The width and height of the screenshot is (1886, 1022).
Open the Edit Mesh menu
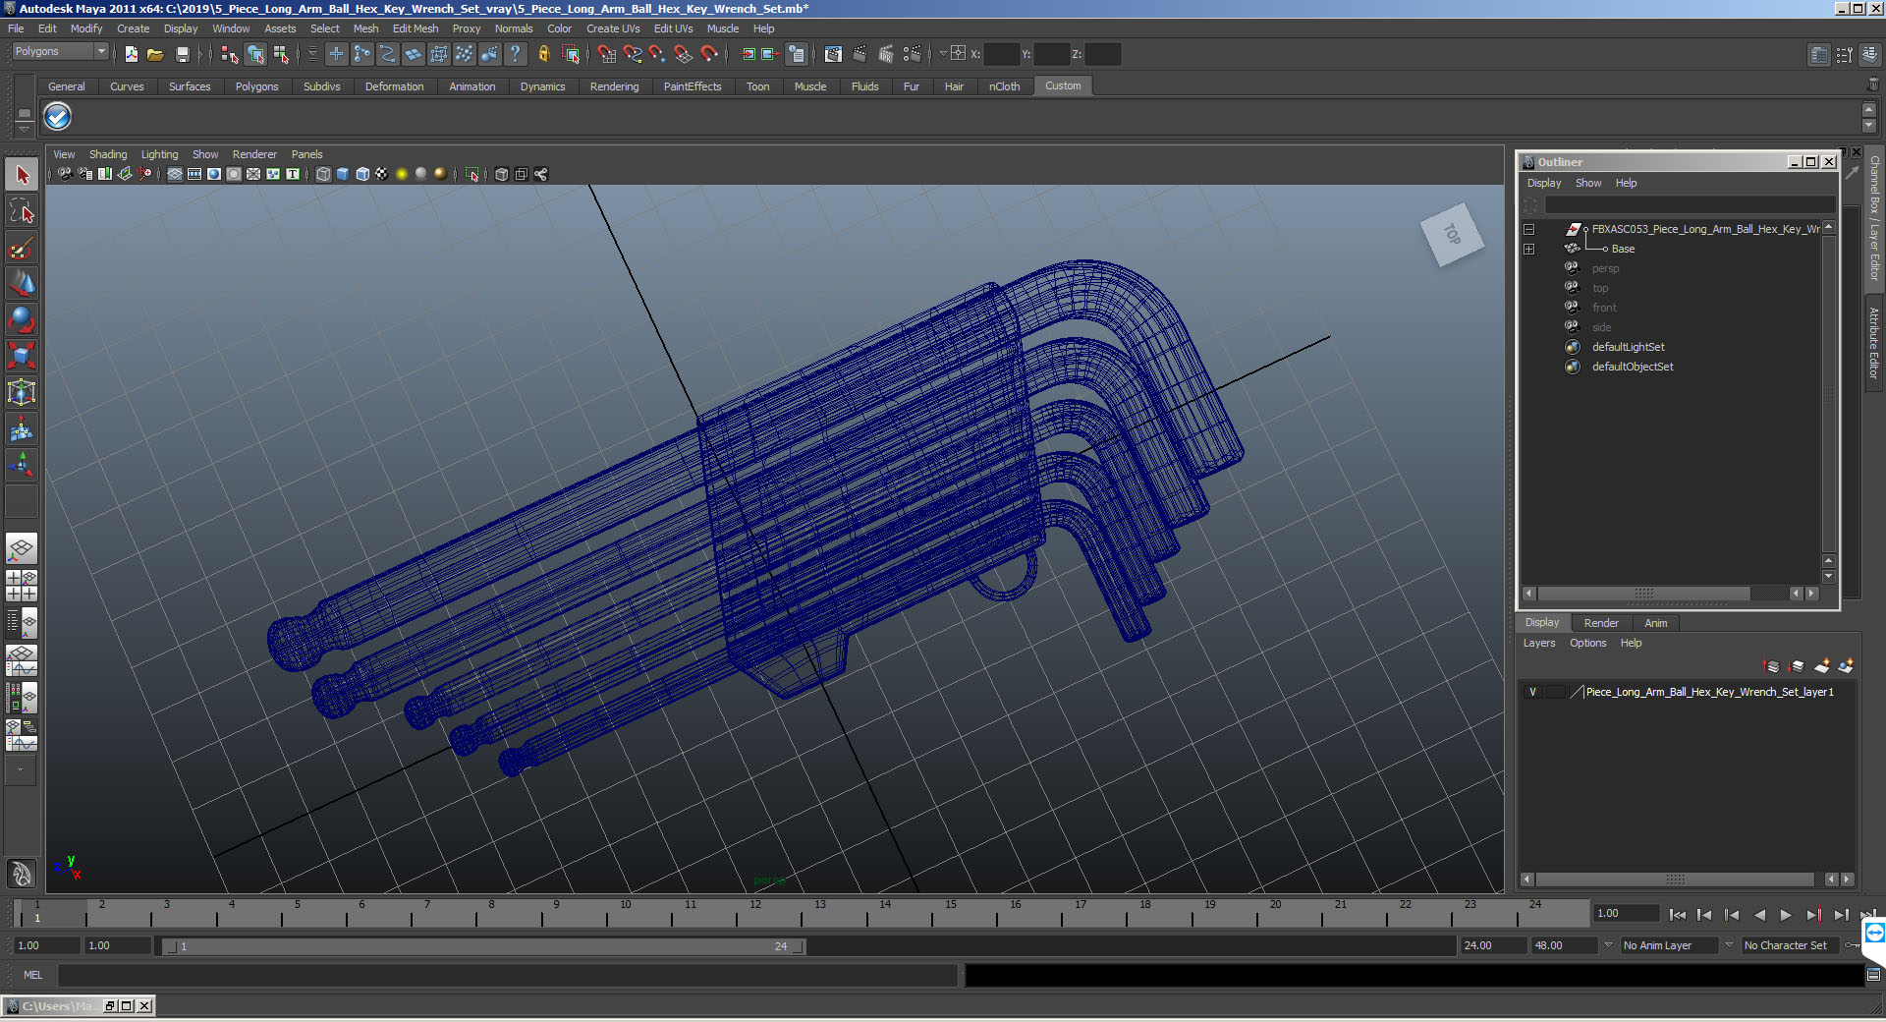click(416, 28)
